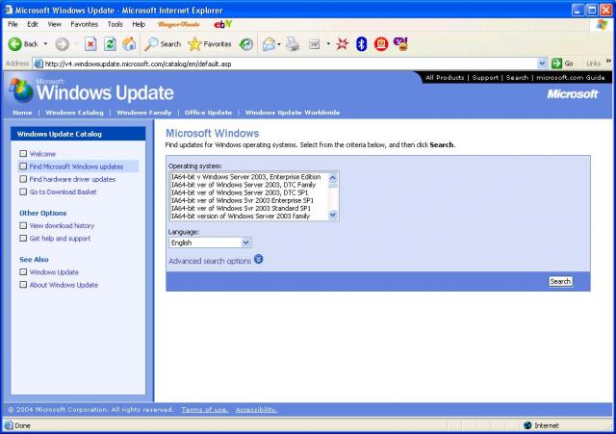Click box beside View download history

click(23, 225)
